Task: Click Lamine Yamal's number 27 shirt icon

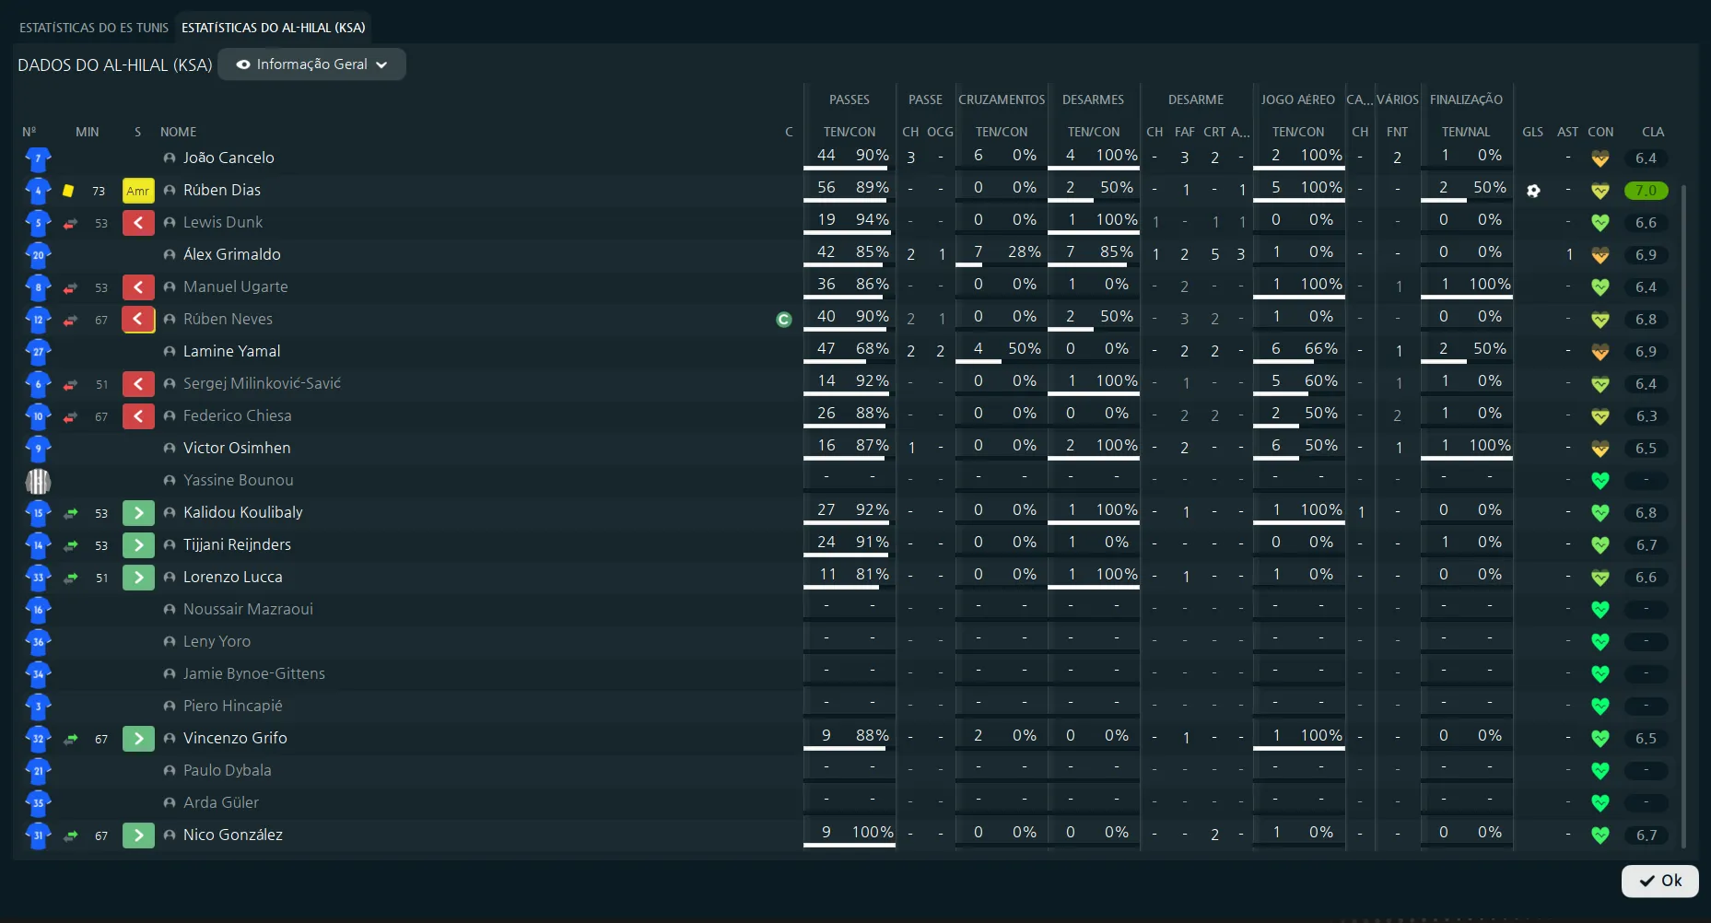Action: pos(38,352)
